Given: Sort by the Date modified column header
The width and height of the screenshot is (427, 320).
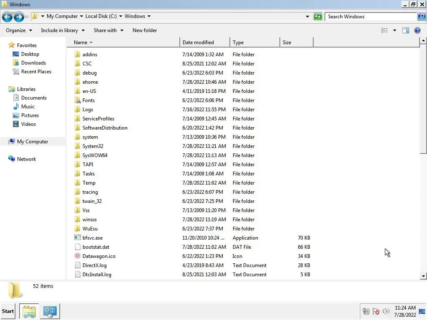Looking at the screenshot, I should (x=205, y=42).
